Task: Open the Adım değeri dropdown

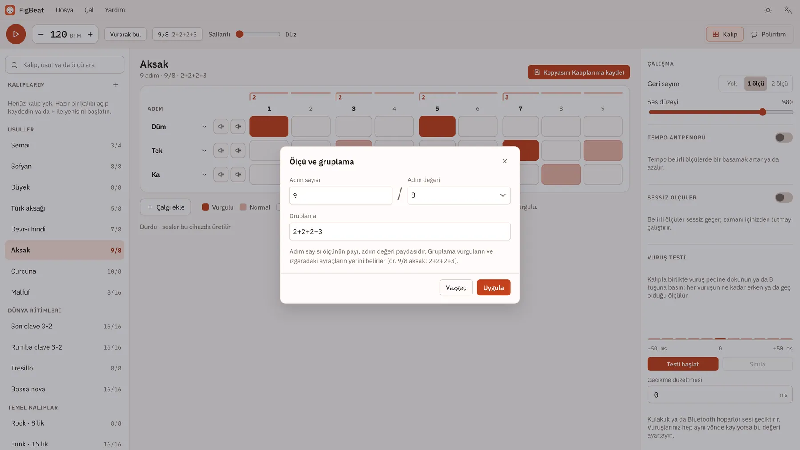Action: 459,195
